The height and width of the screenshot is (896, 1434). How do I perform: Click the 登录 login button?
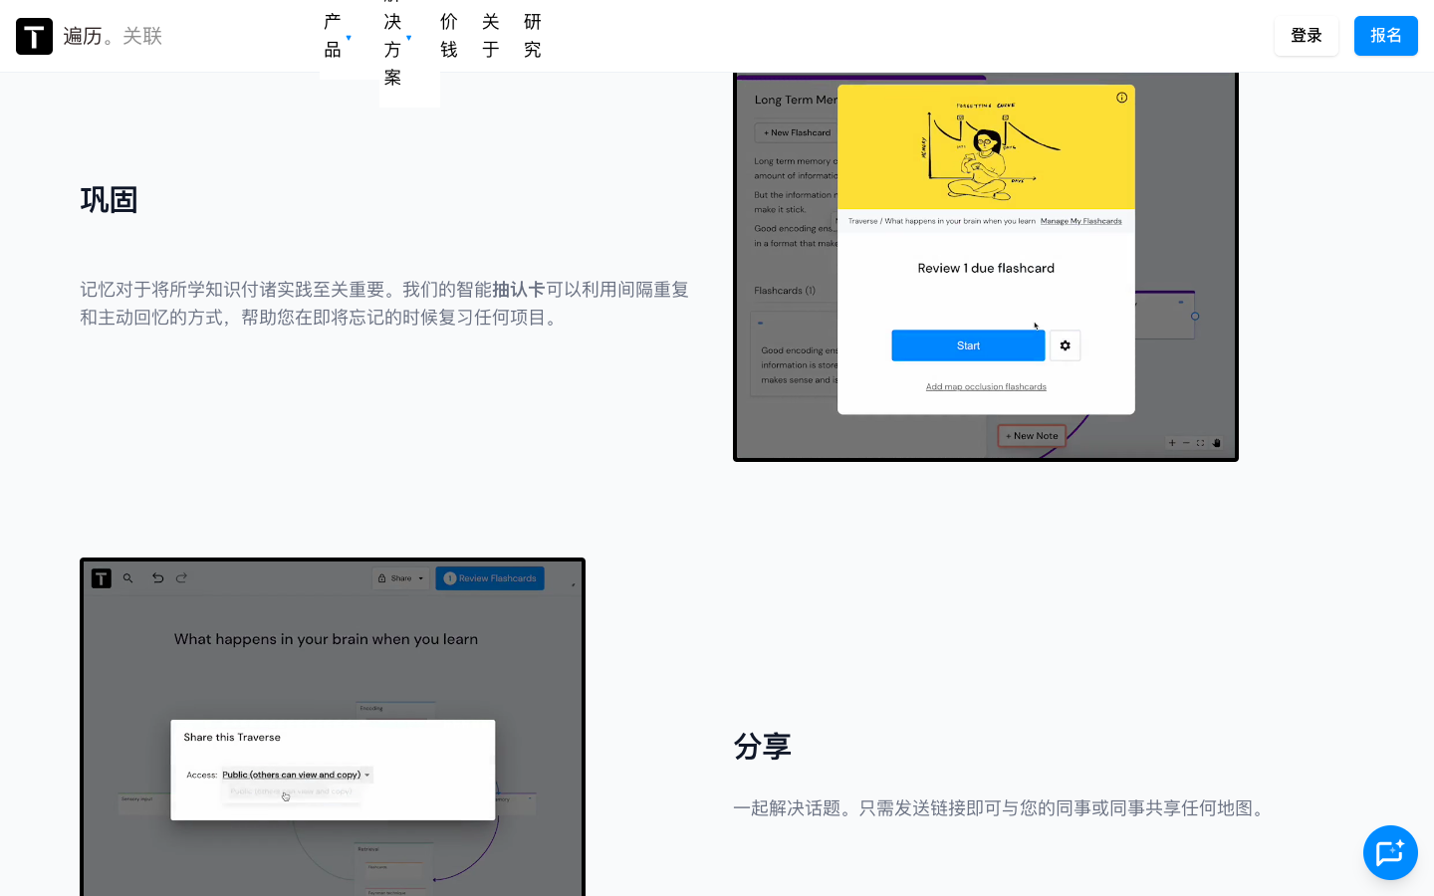tap(1306, 36)
